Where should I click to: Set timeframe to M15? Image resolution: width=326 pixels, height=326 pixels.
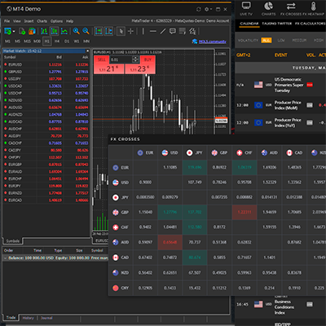[27, 42]
